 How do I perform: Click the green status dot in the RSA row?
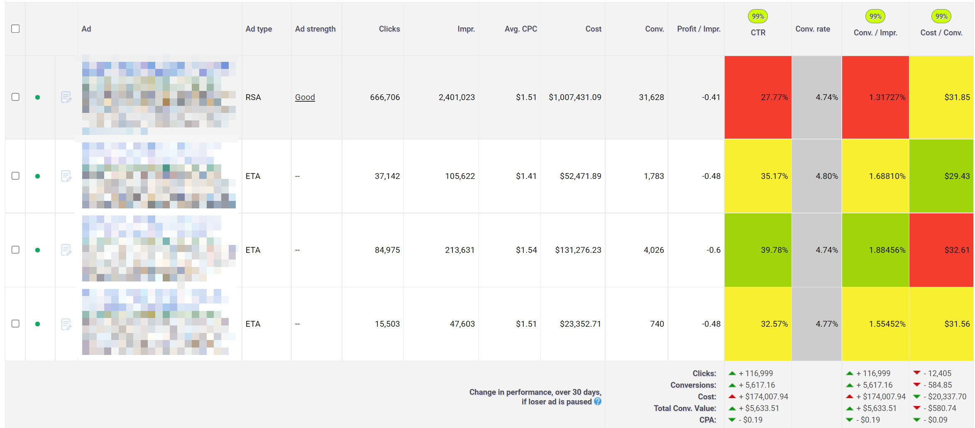38,97
